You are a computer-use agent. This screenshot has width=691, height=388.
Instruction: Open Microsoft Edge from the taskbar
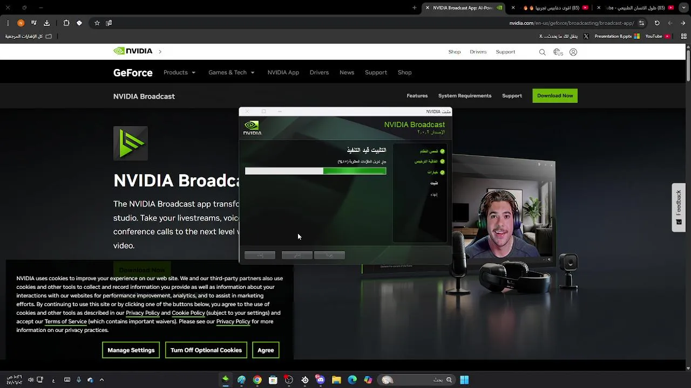click(x=352, y=380)
